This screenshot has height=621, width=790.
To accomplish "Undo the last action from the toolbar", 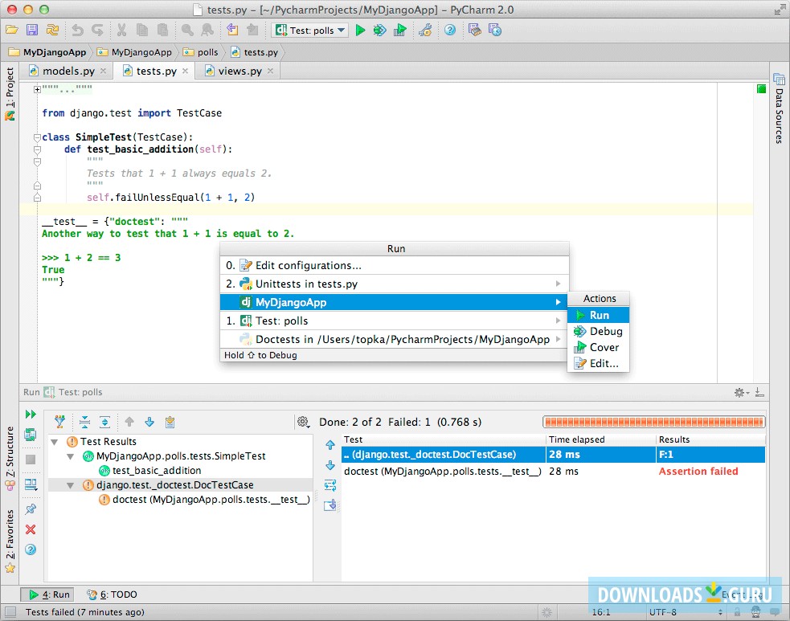I will (78, 31).
